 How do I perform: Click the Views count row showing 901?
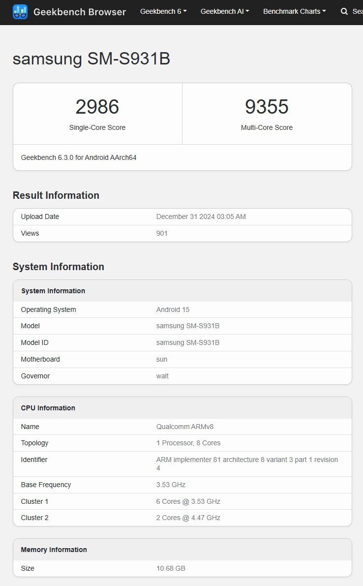pyautogui.click(x=182, y=233)
